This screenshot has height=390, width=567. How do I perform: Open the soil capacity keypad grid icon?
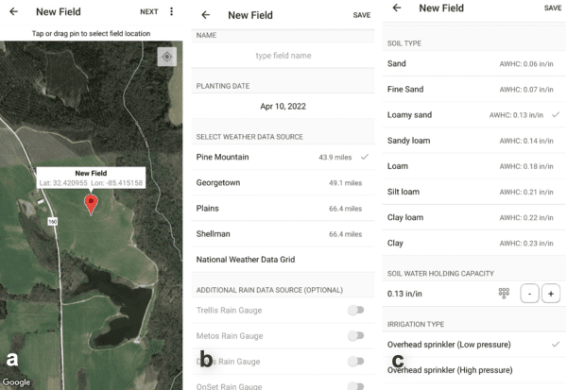pos(505,294)
